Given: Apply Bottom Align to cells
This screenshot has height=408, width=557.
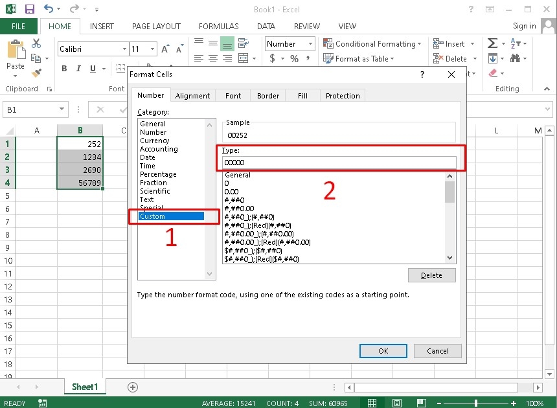Looking at the screenshot, I should (227, 43).
